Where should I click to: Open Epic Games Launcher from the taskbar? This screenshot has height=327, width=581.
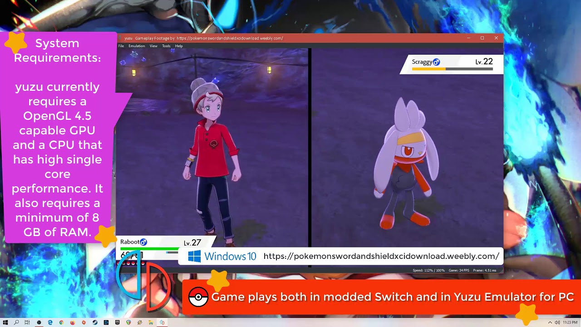point(117,322)
